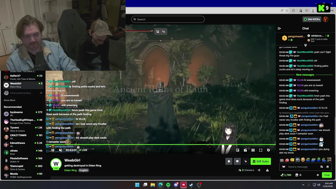Click the Gift Subs button
This screenshot has width=336, height=189.
[x=261, y=161]
